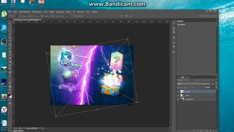Select the Dodge tool
Screen dimensions: 234x132
tap(10, 69)
